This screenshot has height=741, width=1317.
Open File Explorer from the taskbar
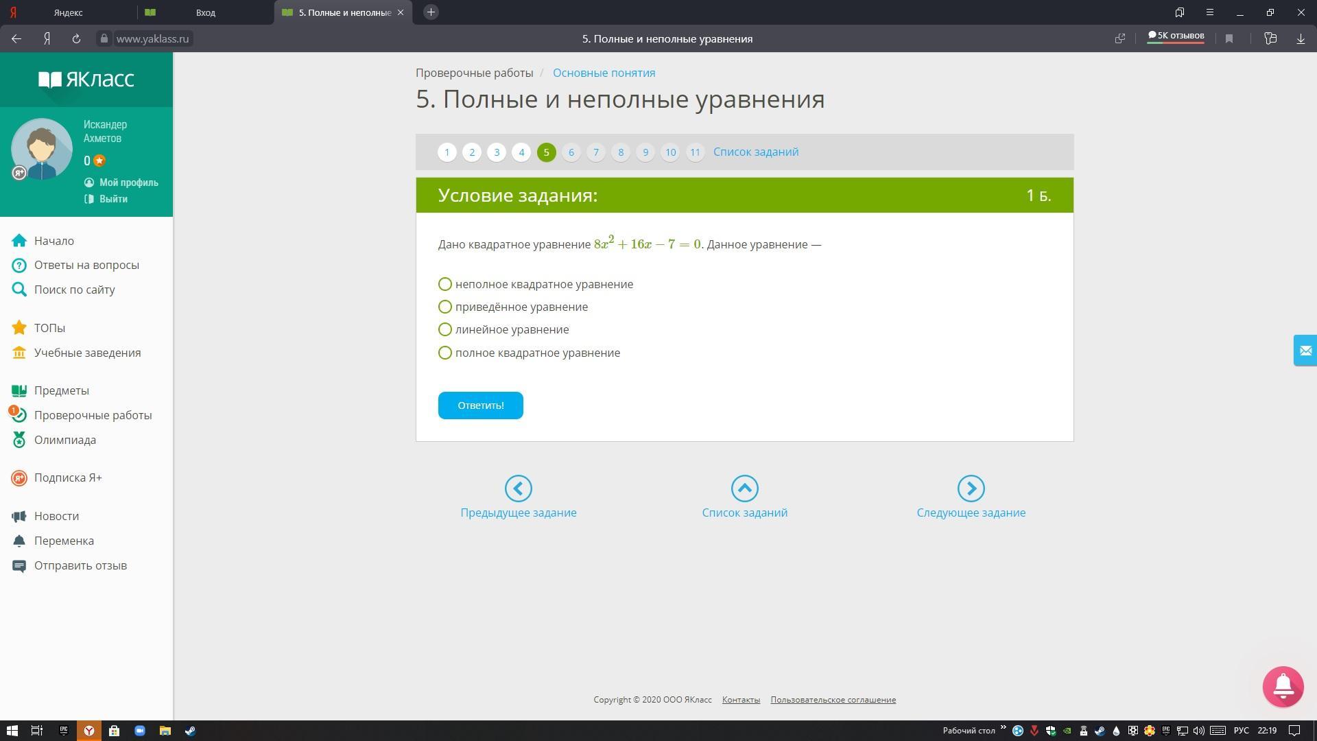coord(165,731)
